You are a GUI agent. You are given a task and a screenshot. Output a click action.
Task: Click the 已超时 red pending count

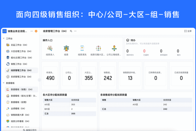[144, 51]
